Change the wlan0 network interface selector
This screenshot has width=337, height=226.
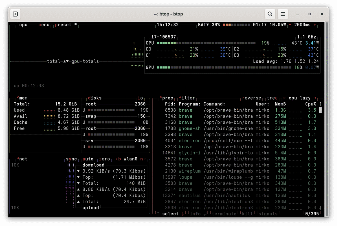tap(130, 159)
